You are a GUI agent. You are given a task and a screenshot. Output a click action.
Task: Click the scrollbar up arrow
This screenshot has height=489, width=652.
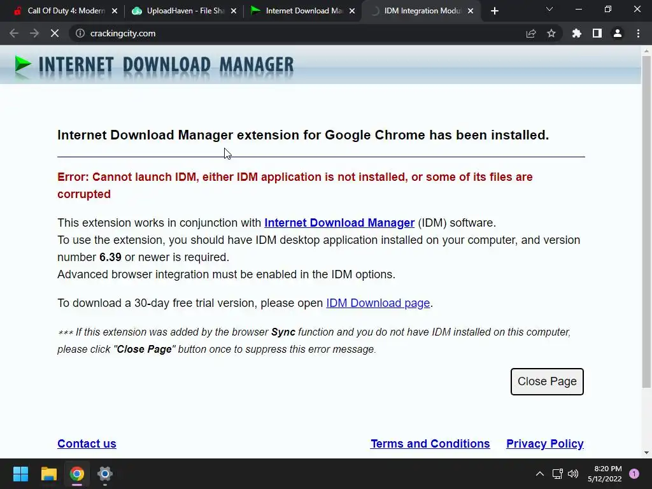[x=646, y=51]
